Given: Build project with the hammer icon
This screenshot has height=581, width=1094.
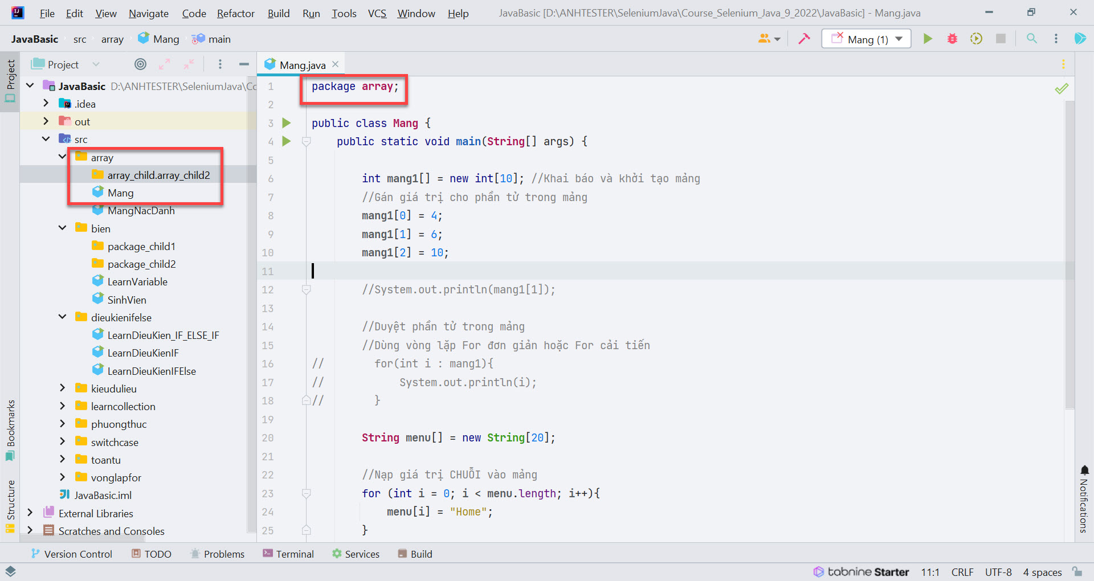Looking at the screenshot, I should (x=804, y=39).
